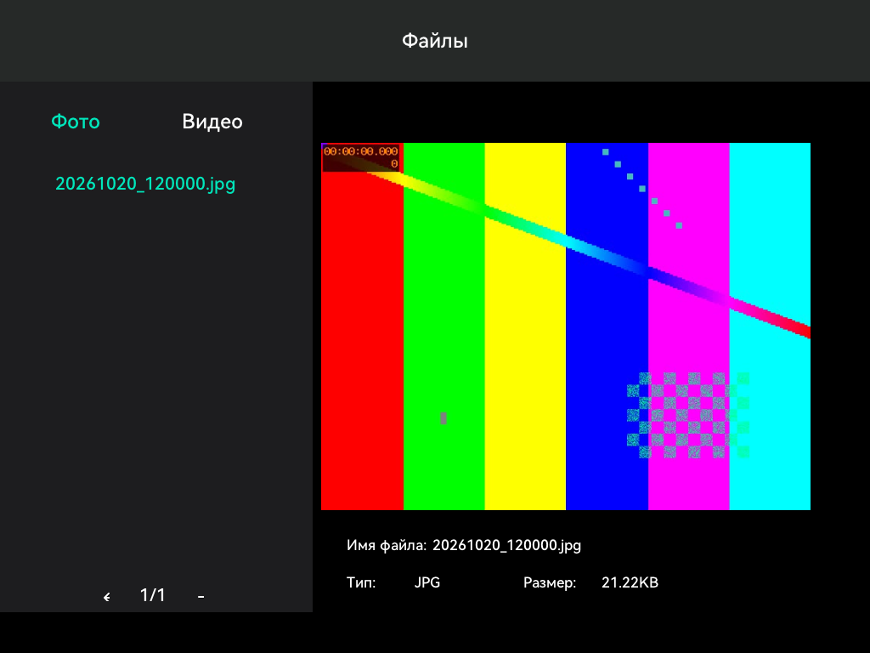Open the Видео tab
This screenshot has width=870, height=653.
212,122
